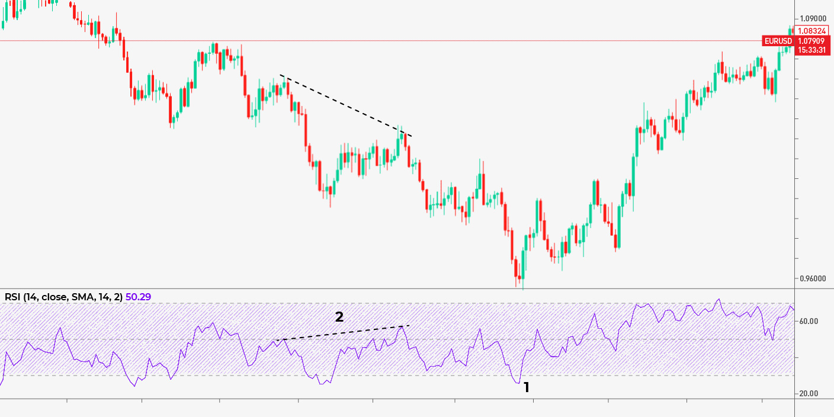834x417 pixels.
Task: Click the 15:33:31 candle countdown timer
Action: coord(811,50)
